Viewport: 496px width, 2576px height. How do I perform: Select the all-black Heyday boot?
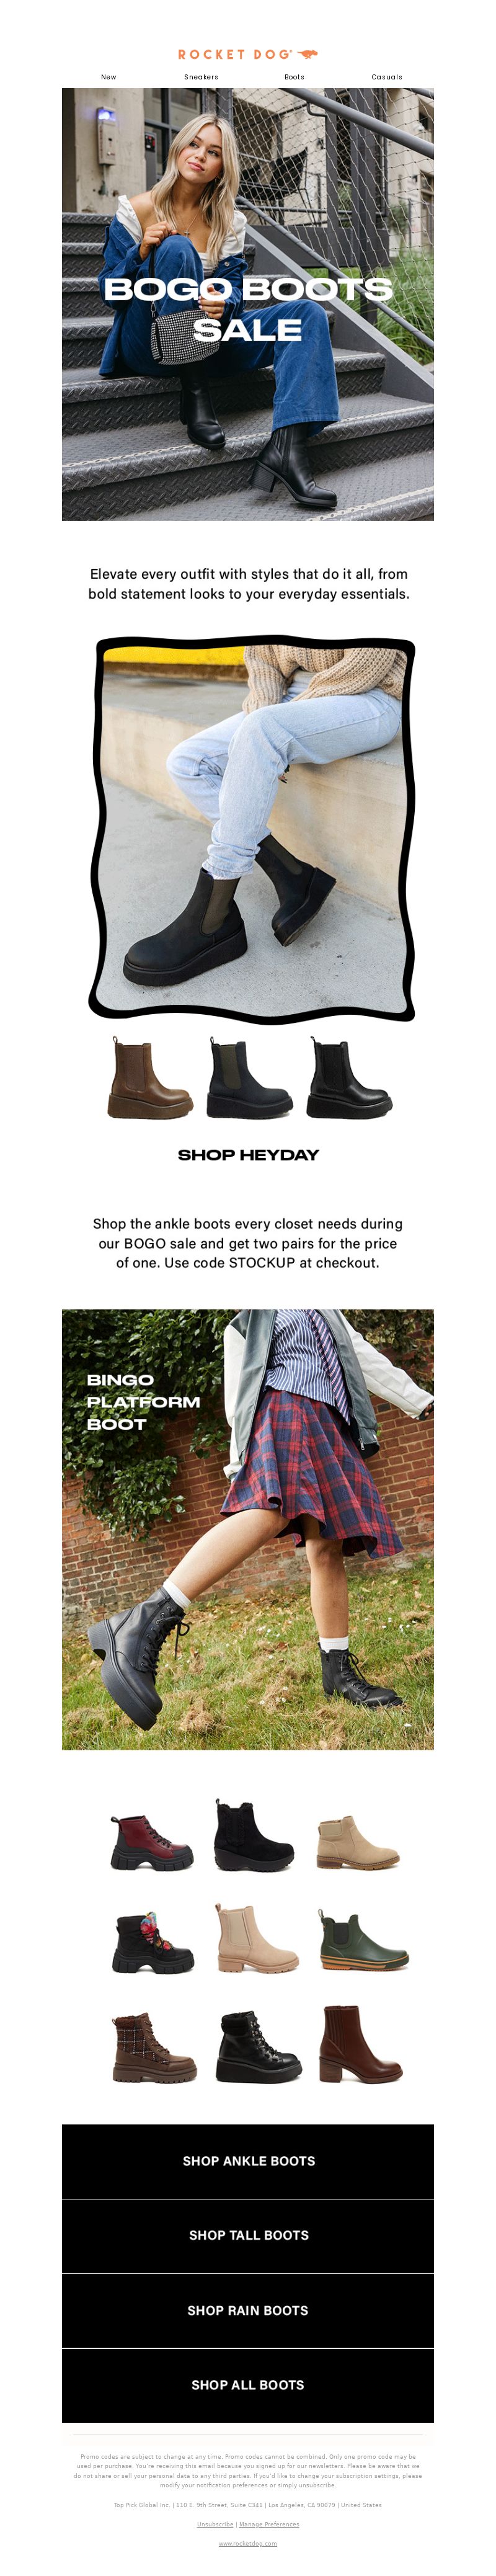click(349, 1078)
